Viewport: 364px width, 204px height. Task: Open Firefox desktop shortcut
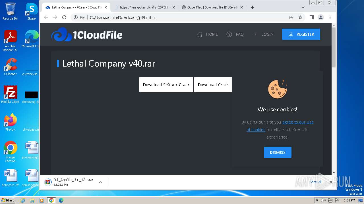point(10,122)
